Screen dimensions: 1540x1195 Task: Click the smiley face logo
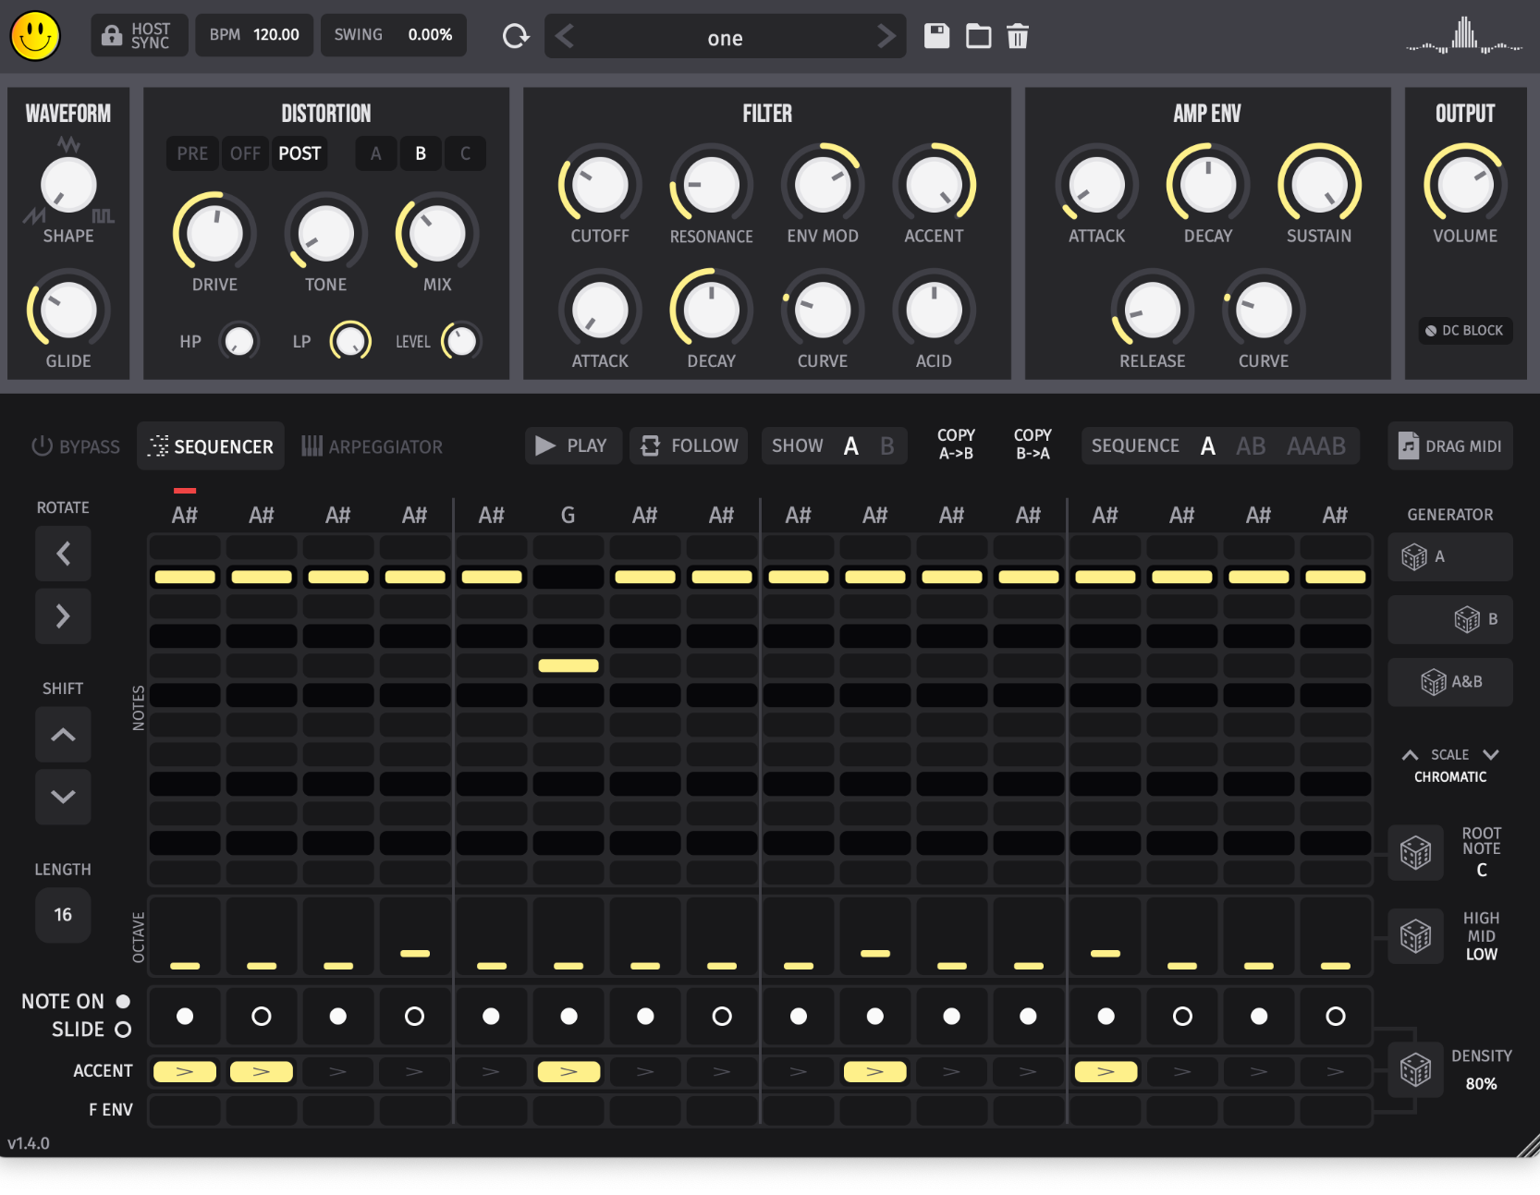pyautogui.click(x=35, y=37)
